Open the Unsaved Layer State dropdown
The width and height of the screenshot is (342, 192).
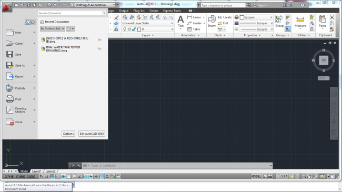click(x=147, y=23)
